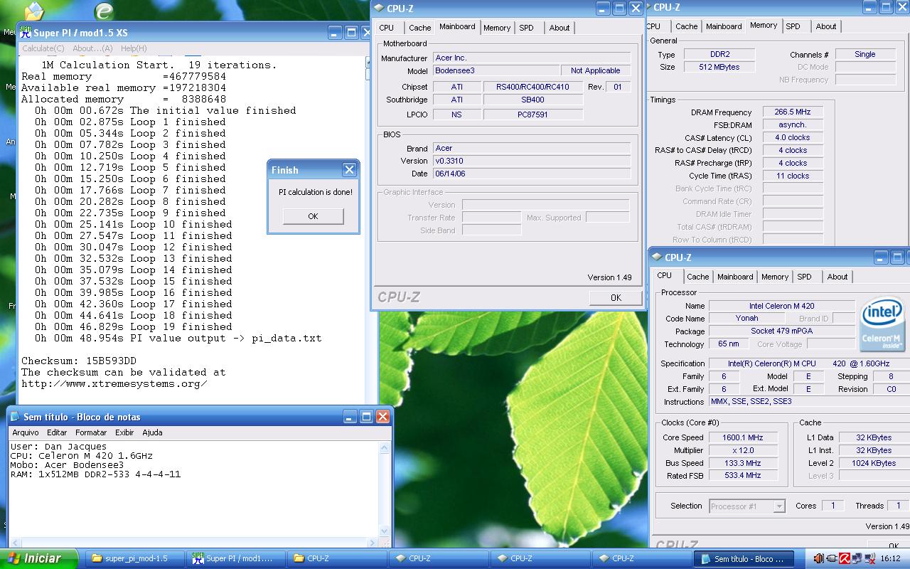Select Mainboard tab in top-right Memory CPU-Z window
The image size is (910, 569).
point(724,26)
